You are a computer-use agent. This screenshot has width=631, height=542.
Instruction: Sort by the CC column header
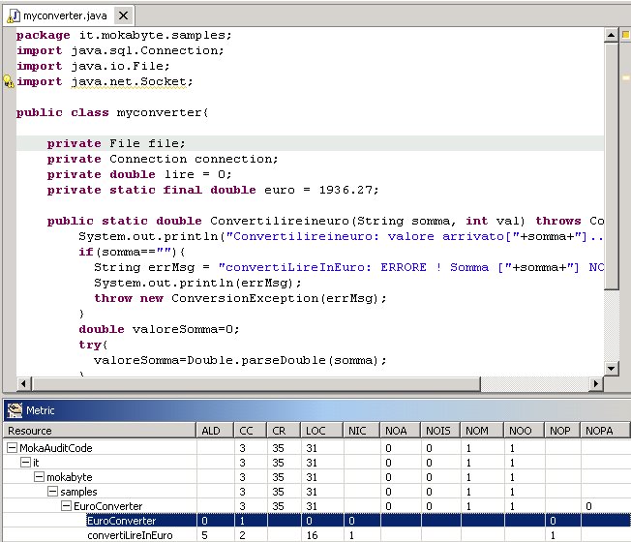coord(250,431)
